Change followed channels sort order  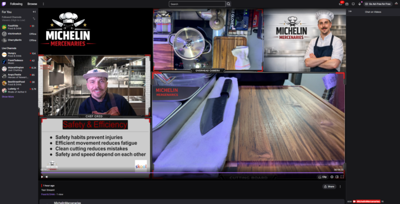click(x=34, y=19)
